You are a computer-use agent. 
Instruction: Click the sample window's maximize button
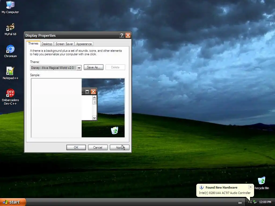pyautogui.click(x=87, y=92)
